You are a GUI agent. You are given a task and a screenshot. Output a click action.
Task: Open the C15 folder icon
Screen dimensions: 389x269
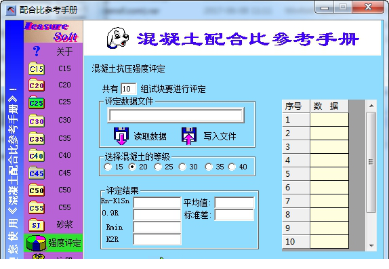tap(37, 68)
